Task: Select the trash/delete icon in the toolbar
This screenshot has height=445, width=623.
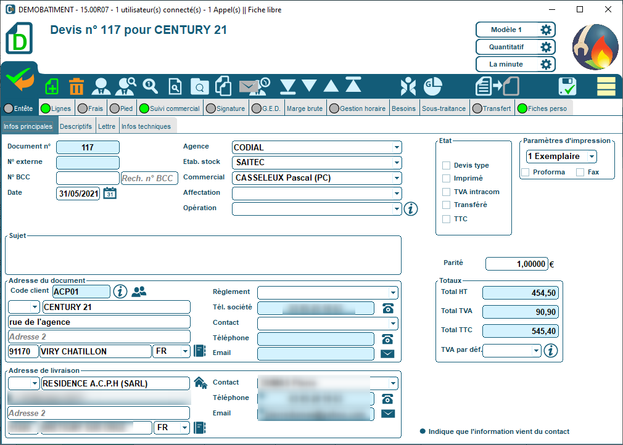Action: tap(75, 86)
